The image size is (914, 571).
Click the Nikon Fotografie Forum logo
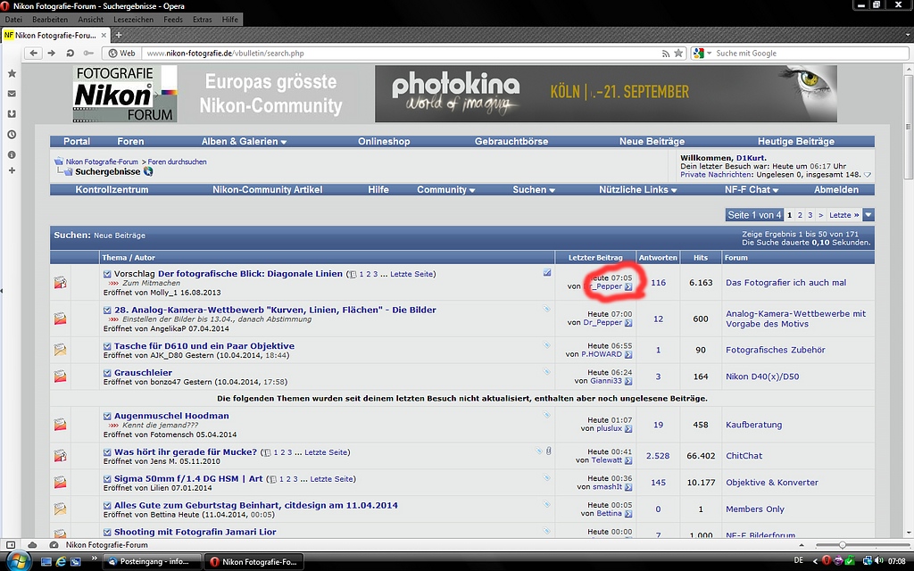tap(125, 94)
